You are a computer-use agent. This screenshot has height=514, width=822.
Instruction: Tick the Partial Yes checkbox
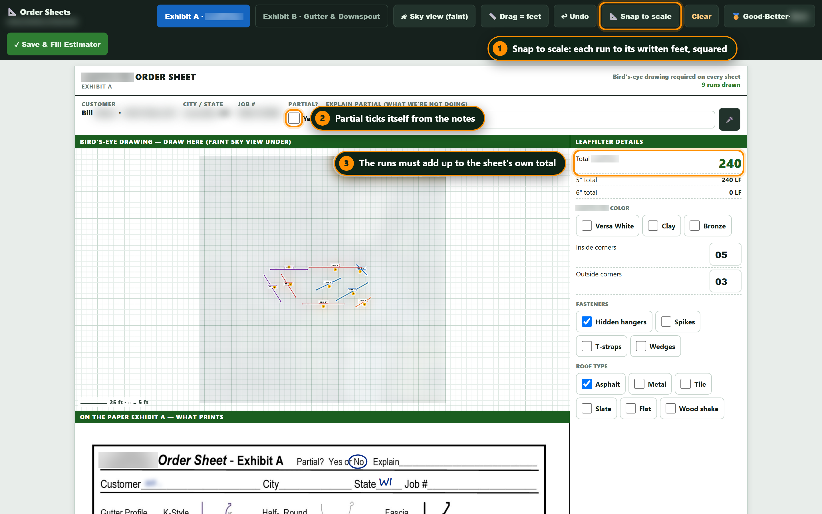click(x=293, y=118)
